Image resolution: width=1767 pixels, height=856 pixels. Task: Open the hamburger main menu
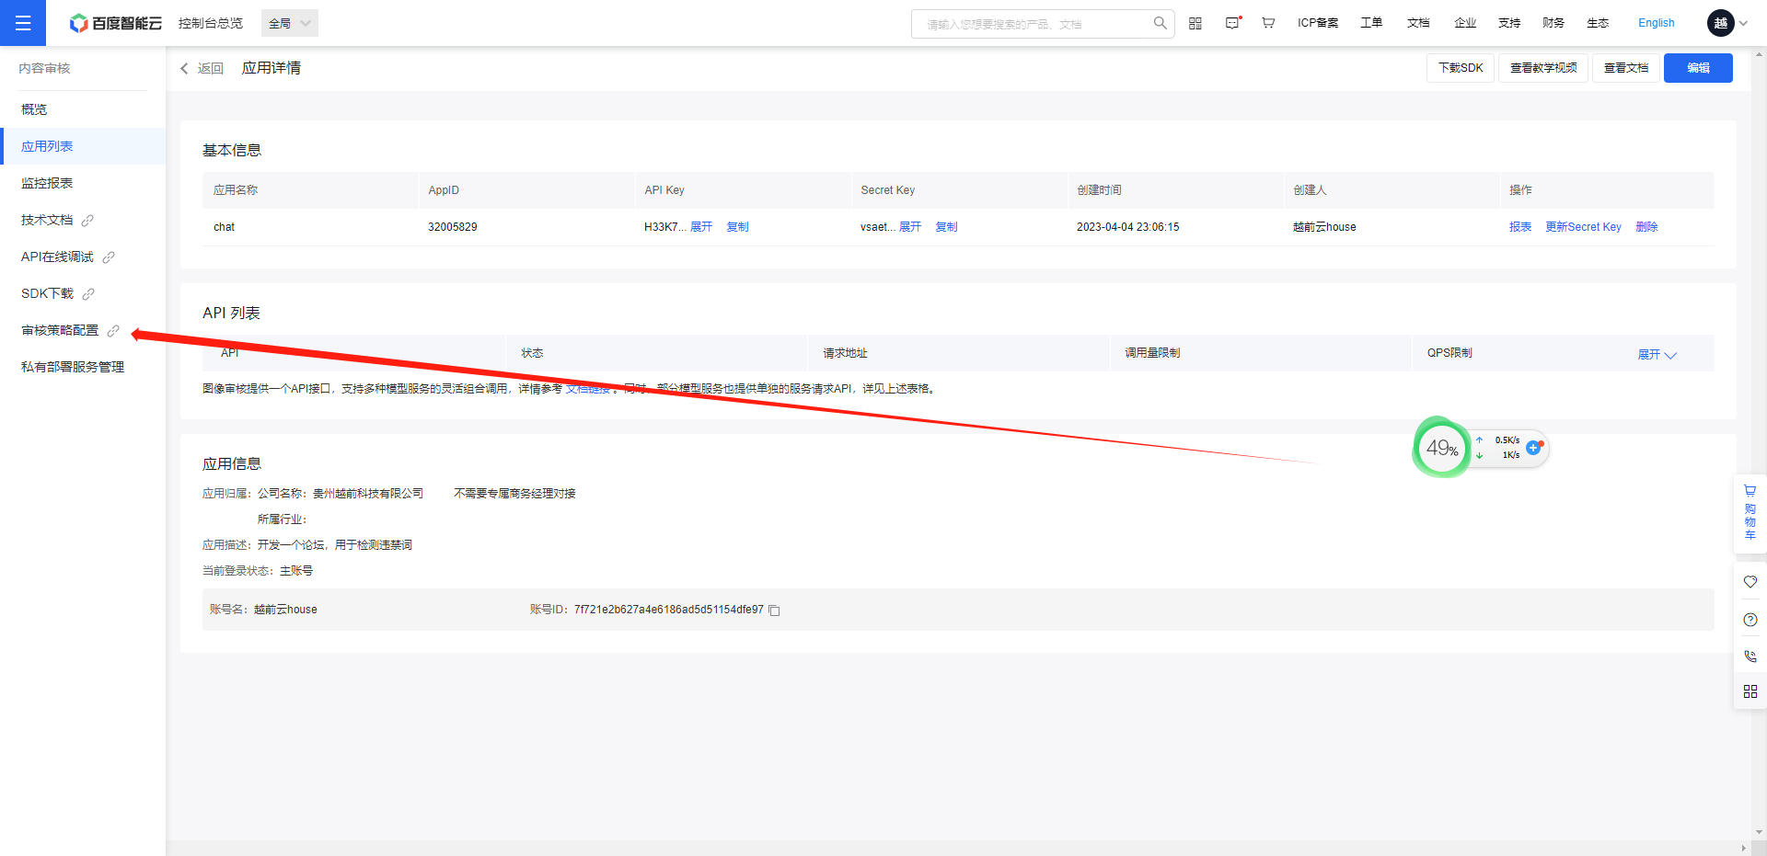pyautogui.click(x=23, y=23)
